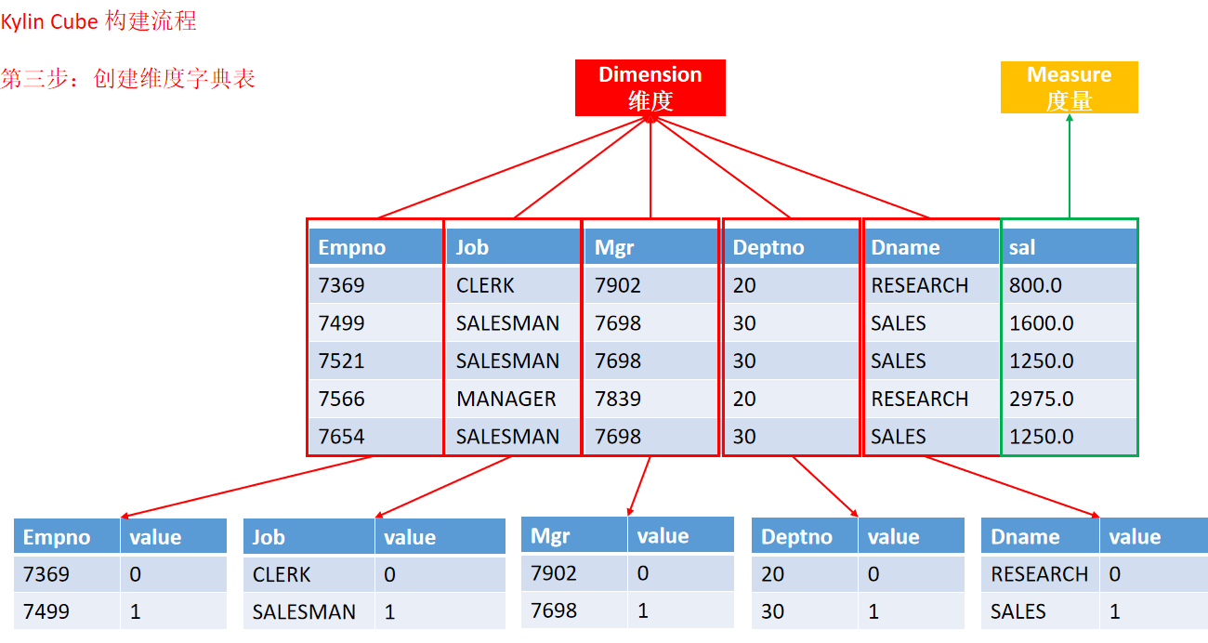Image resolution: width=1208 pixels, height=643 pixels.
Task: Click the Mgr header in the main table
Action: click(650, 247)
